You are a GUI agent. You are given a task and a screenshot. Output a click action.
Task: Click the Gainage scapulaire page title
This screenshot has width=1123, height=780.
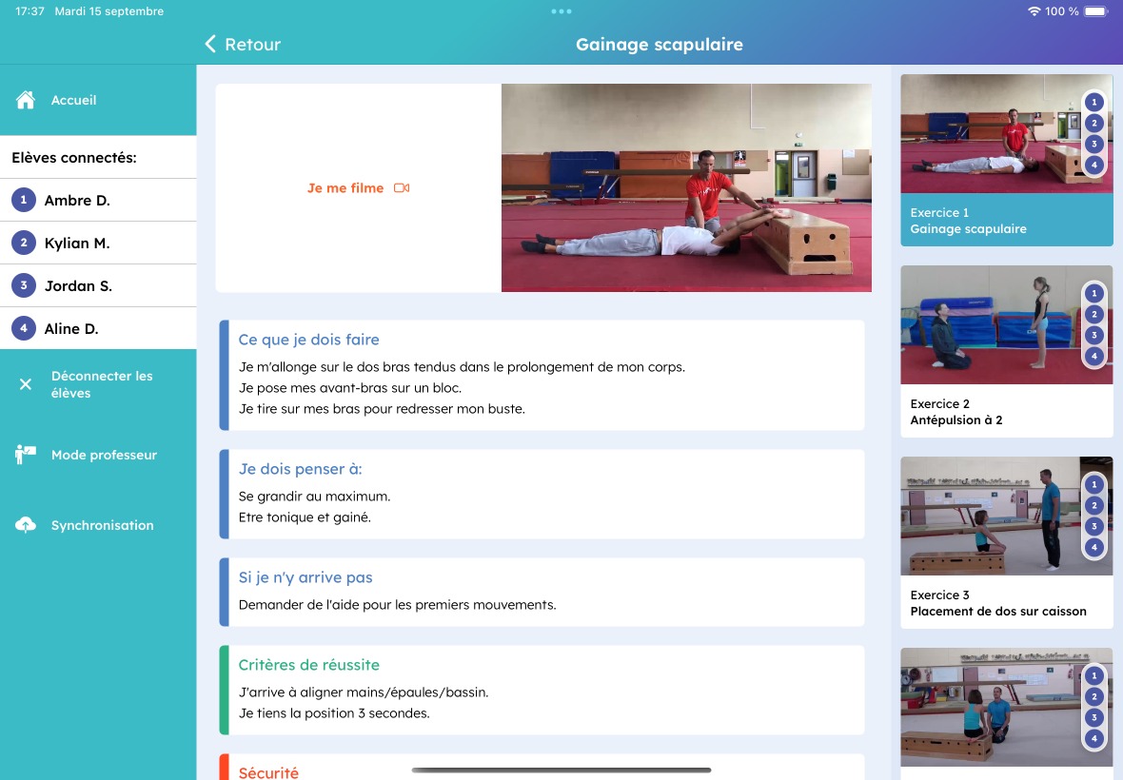[x=659, y=45]
